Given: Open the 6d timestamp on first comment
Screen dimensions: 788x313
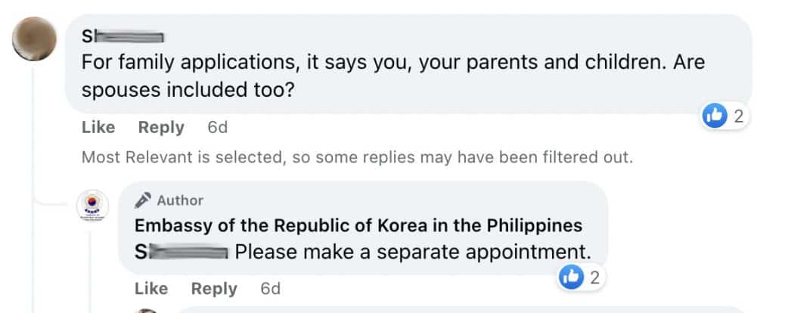Looking at the screenshot, I should [217, 128].
